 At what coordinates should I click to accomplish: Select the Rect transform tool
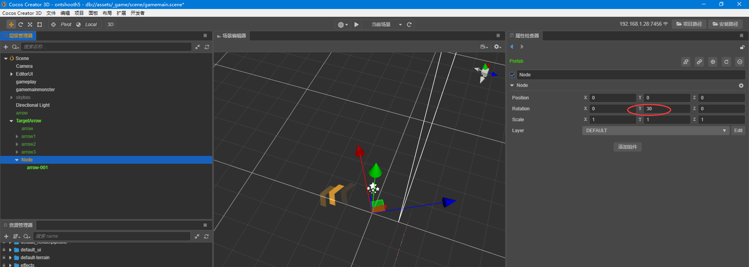[39, 24]
